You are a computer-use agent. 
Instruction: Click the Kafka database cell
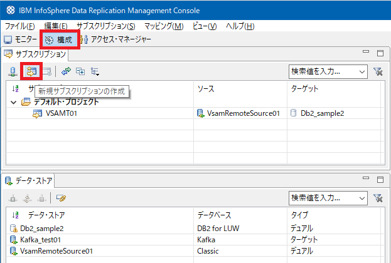click(x=206, y=240)
